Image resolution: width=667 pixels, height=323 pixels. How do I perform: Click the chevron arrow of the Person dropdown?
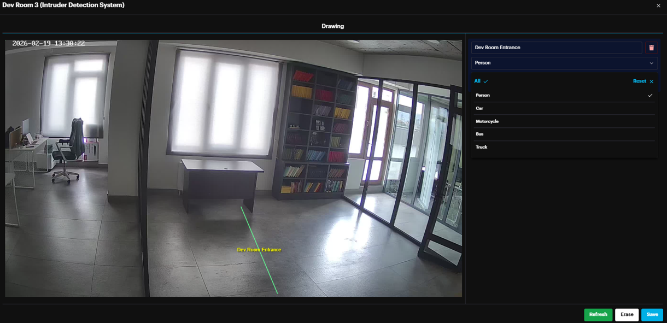click(x=651, y=63)
